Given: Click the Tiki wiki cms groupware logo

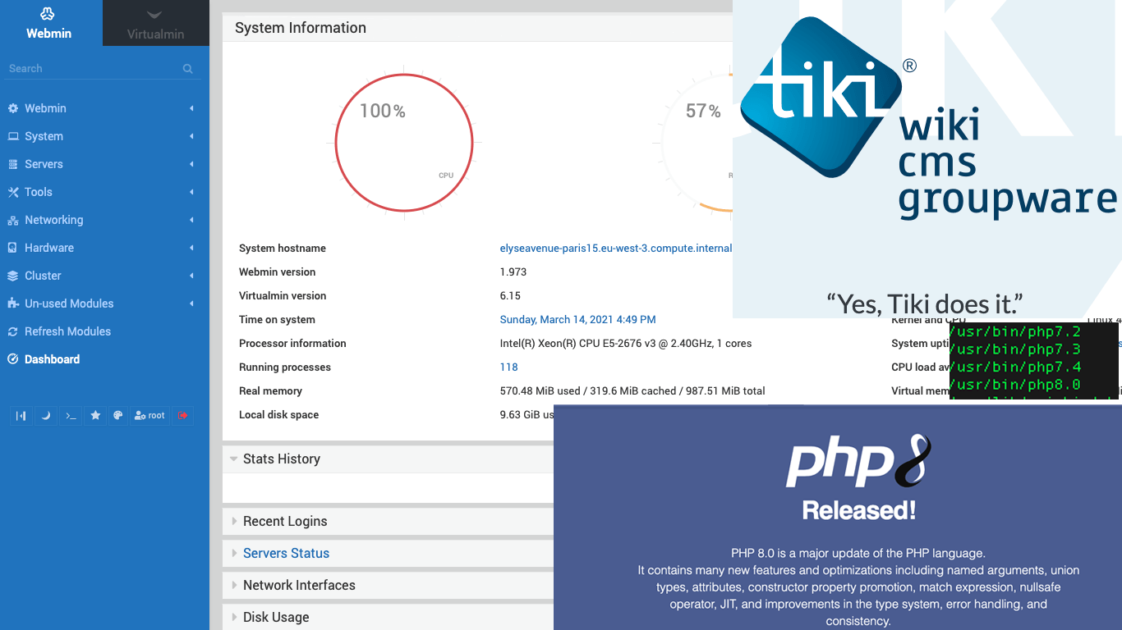Looking at the screenshot, I should pos(927,119).
